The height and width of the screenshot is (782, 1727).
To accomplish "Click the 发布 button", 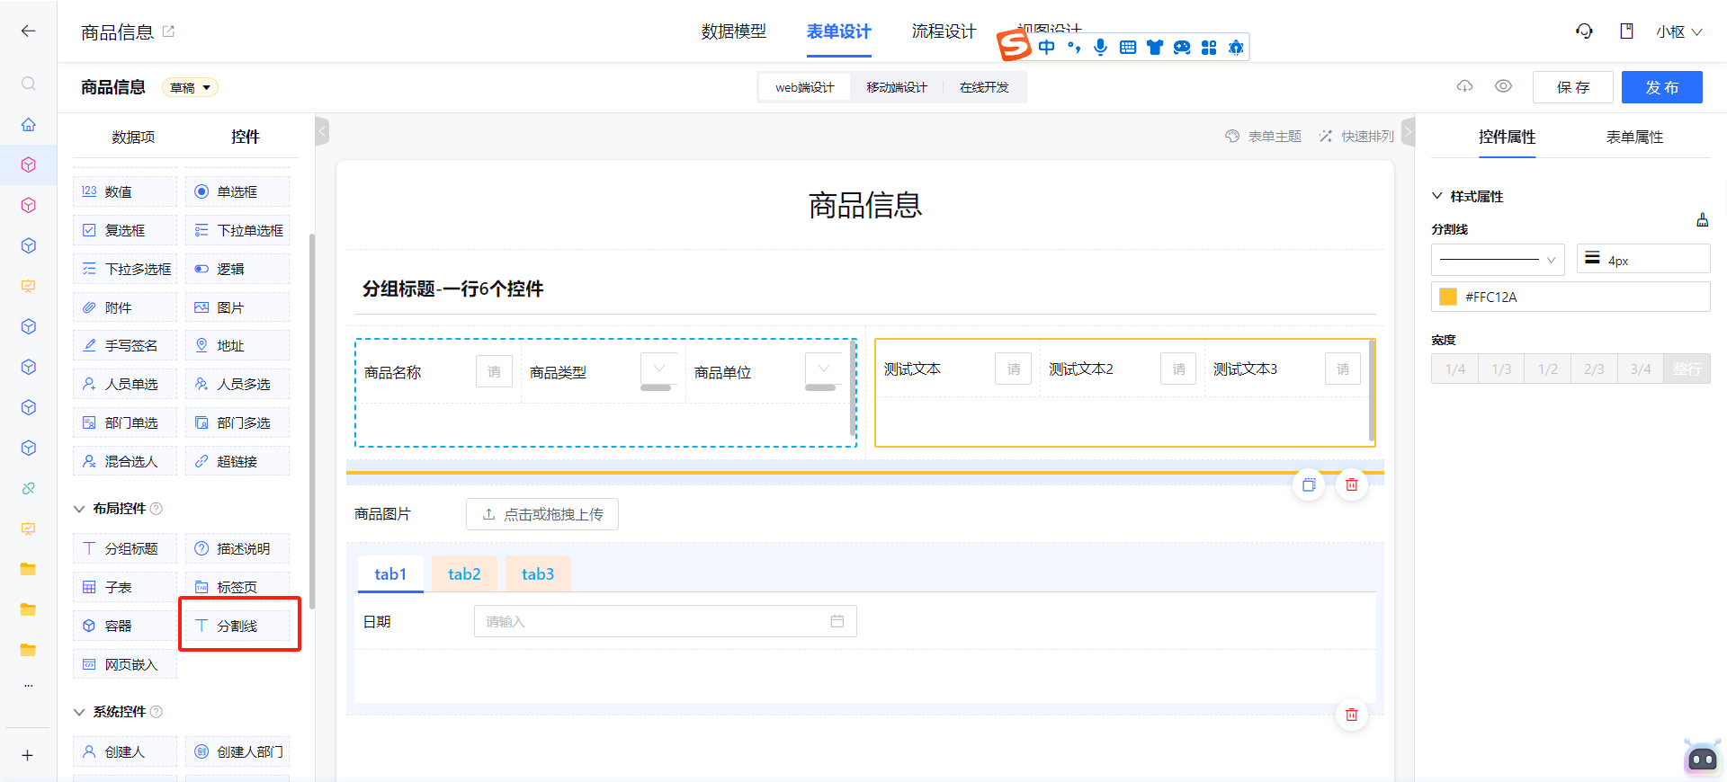I will coord(1661,87).
